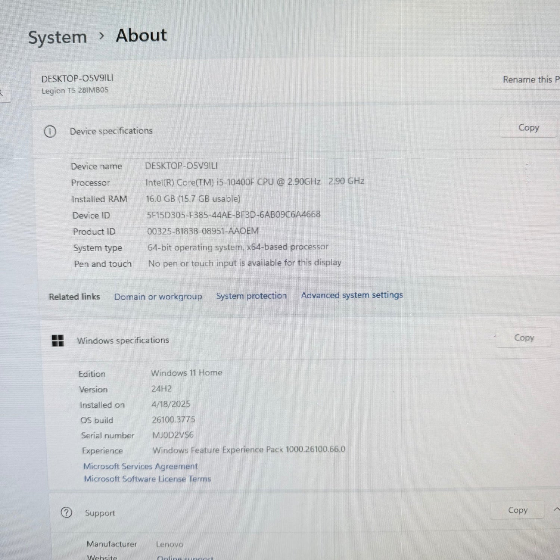Click the Windows logo icon
Viewport: 560px width, 560px height.
click(58, 340)
